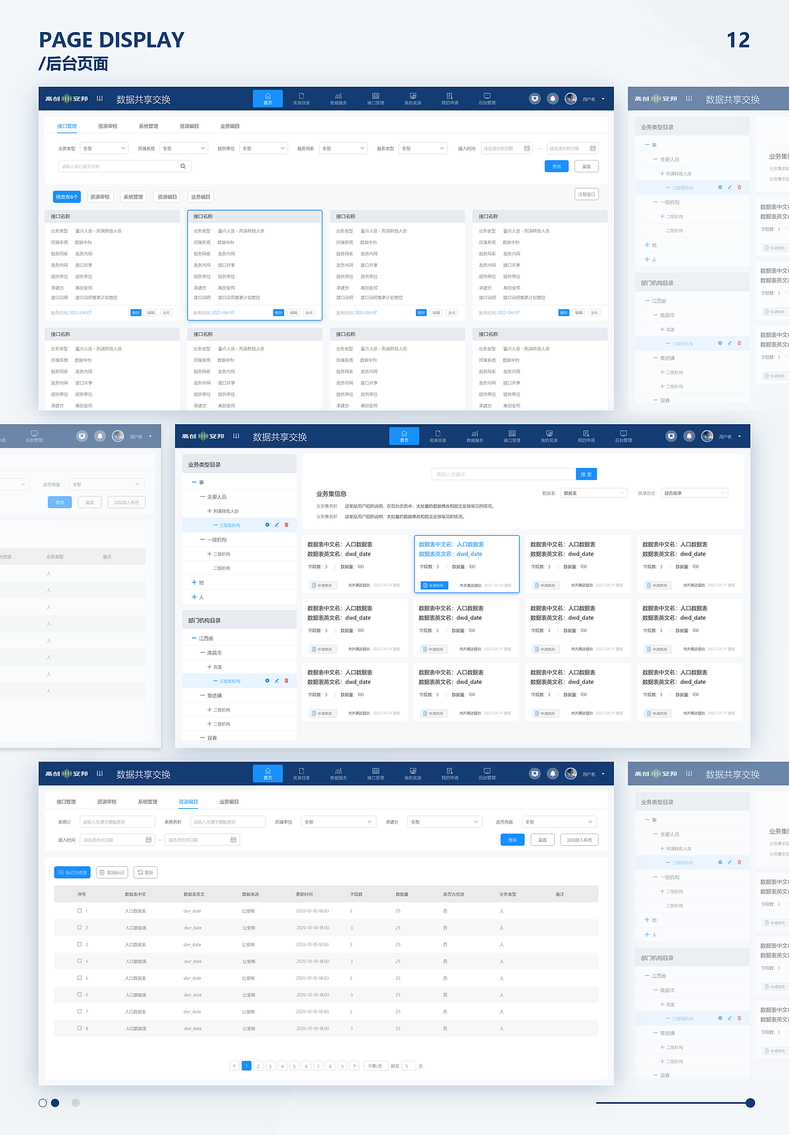
Task: Click notification bell in bottom window header
Action: tap(553, 774)
